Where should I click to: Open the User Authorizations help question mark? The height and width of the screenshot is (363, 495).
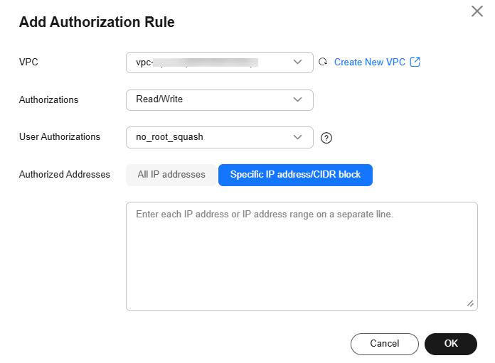point(326,138)
